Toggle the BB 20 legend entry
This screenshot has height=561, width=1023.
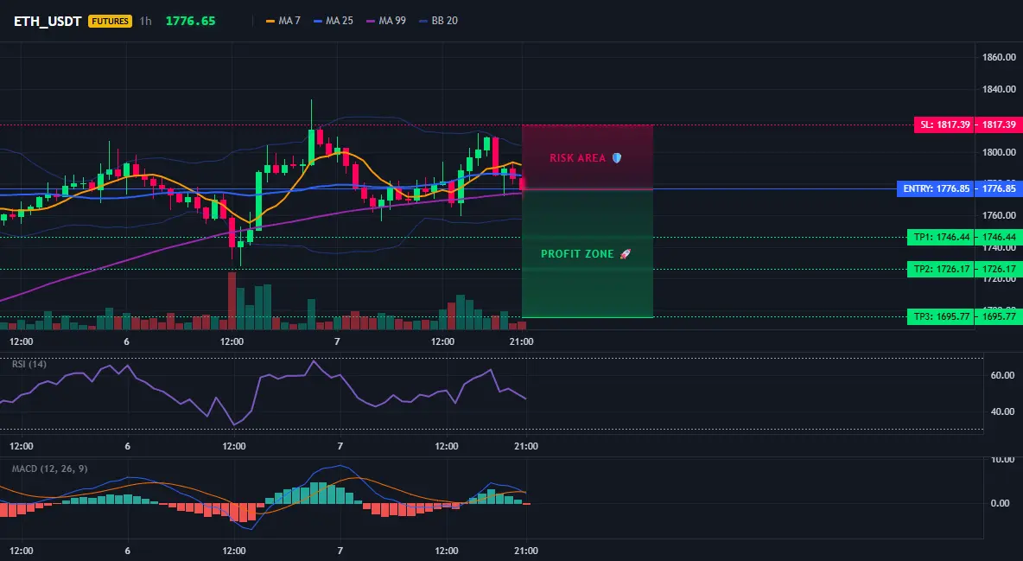[438, 21]
